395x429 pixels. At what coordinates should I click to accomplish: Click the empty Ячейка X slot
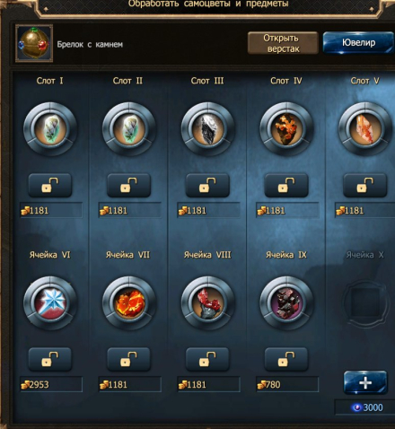[365, 303]
